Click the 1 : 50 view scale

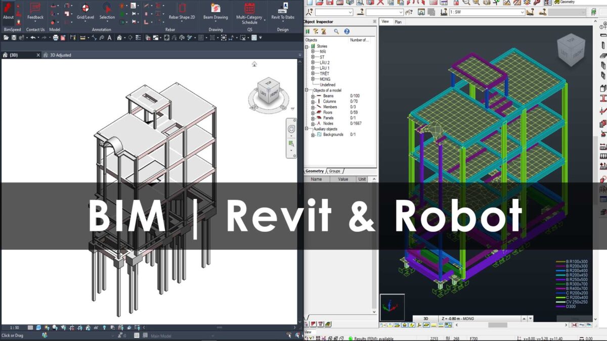pos(14,328)
